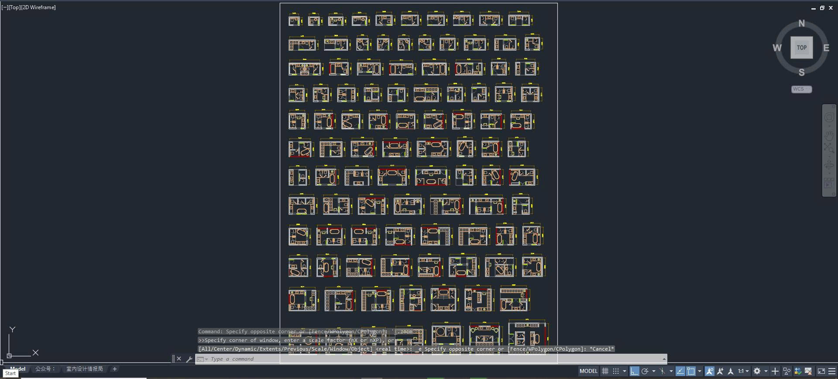This screenshot has height=379, width=838.
Task: Toggle Snap mode dotted-grid icon
Action: (x=615, y=371)
